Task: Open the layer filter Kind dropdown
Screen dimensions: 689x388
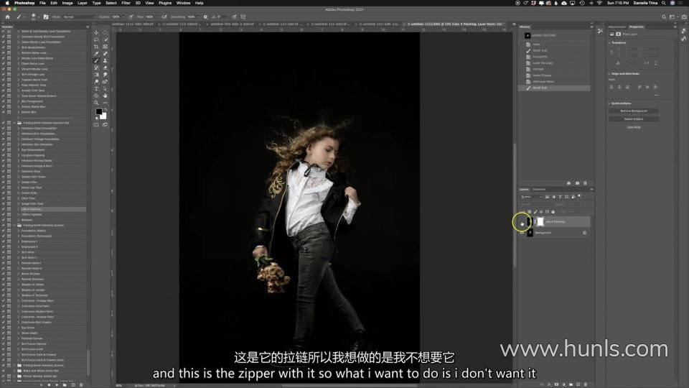Action: pyautogui.click(x=531, y=197)
